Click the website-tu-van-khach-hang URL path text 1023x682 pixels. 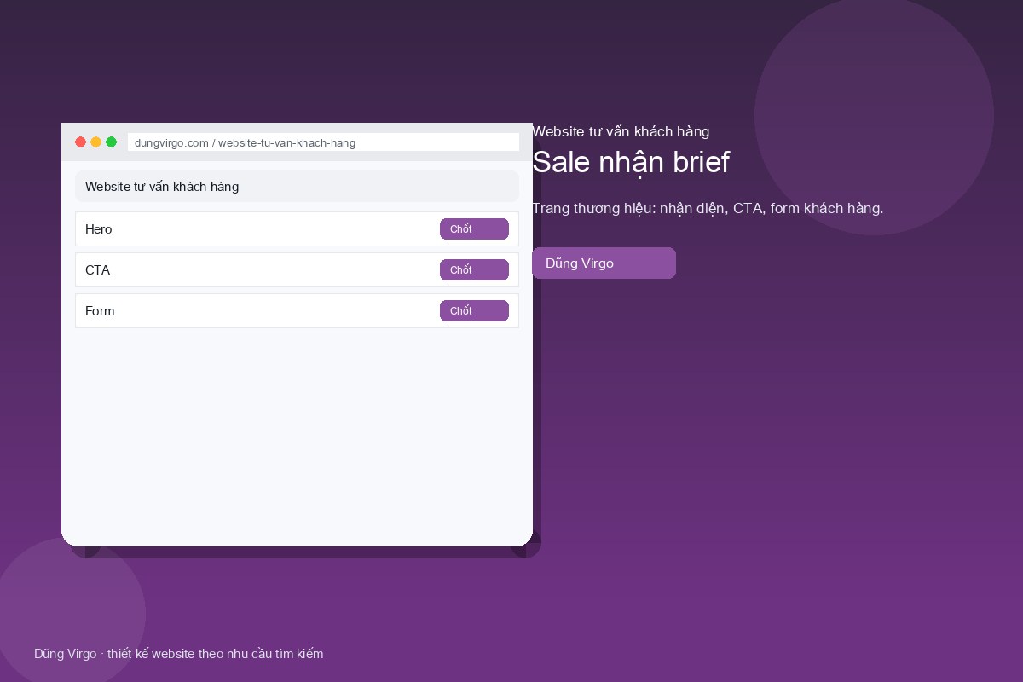(286, 142)
